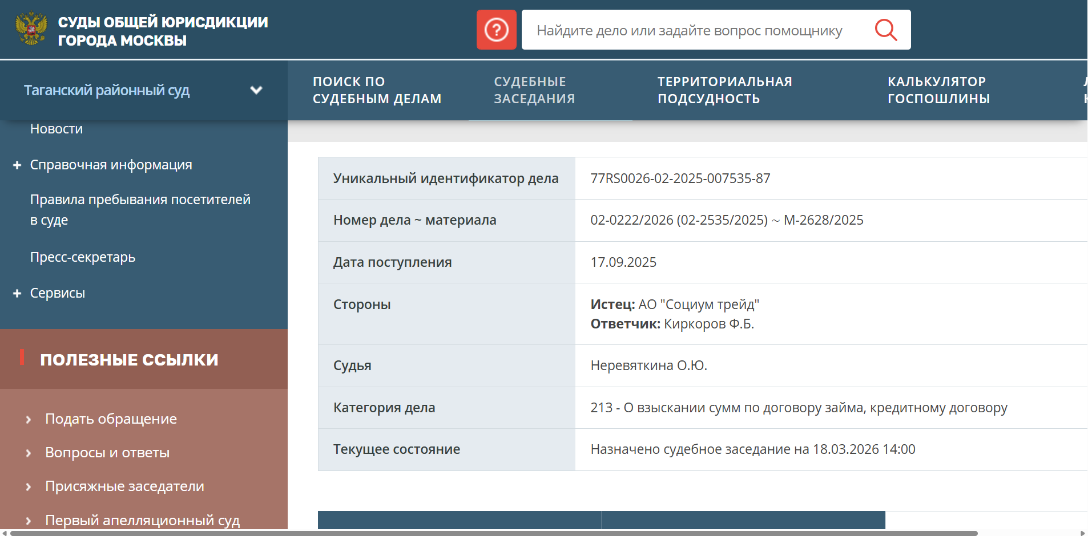Click the Судья row label

click(352, 366)
